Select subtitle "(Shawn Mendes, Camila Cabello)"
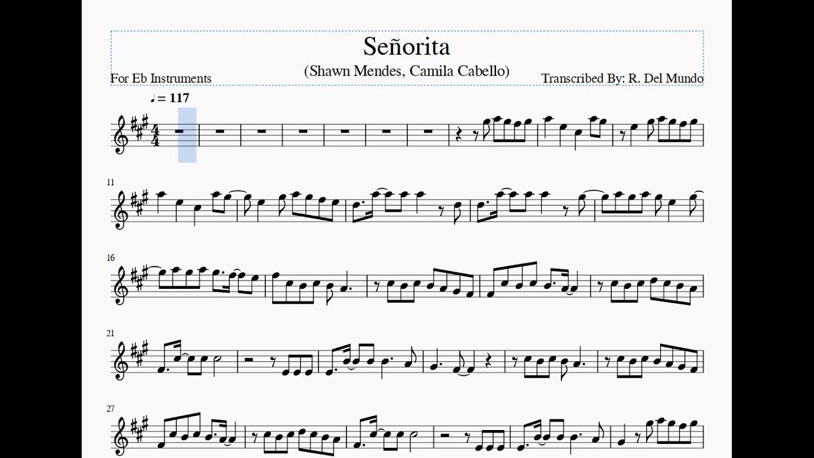814x458 pixels. [x=407, y=71]
